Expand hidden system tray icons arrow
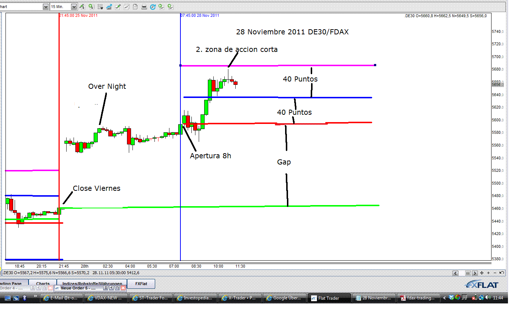The image size is (527, 329). [x=444, y=298]
